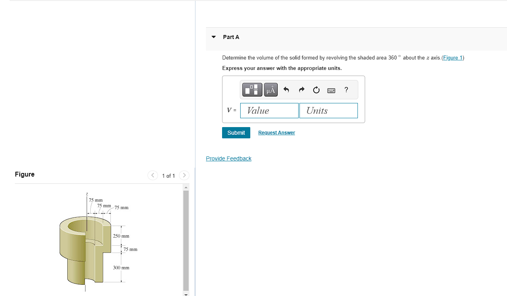This screenshot has height=296, width=507.
Task: Open the keyboard shortcuts icon
Action: pyautogui.click(x=331, y=90)
